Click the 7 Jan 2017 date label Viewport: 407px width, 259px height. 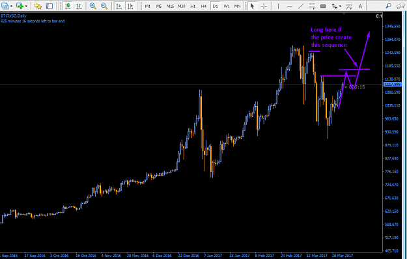tap(213, 256)
